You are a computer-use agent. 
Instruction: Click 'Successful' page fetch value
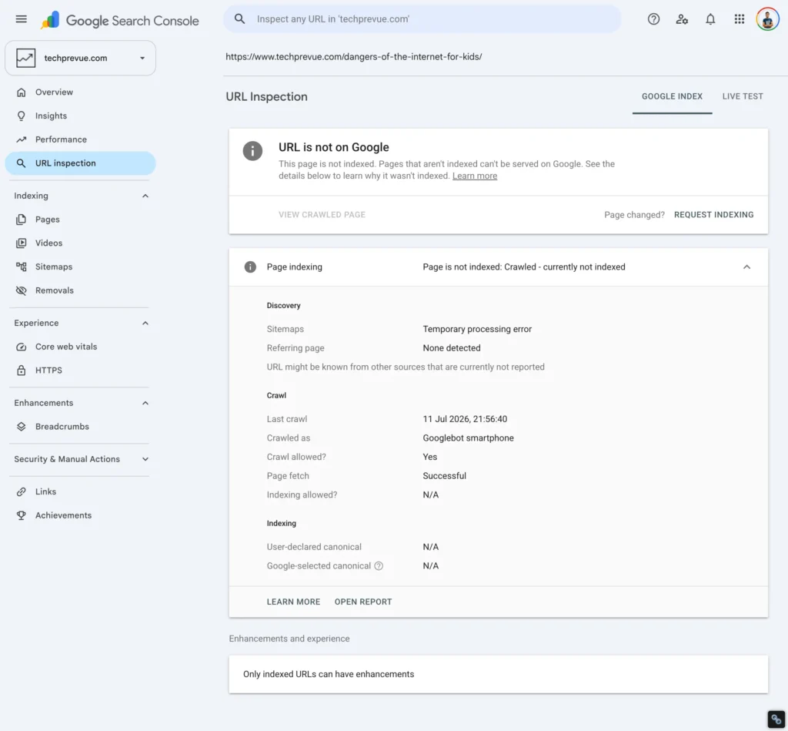pyautogui.click(x=444, y=476)
